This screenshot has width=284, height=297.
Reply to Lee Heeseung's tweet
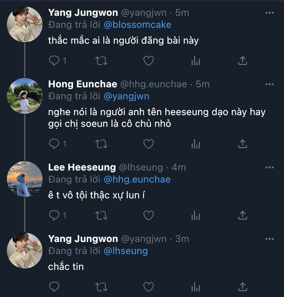pyautogui.click(x=54, y=215)
